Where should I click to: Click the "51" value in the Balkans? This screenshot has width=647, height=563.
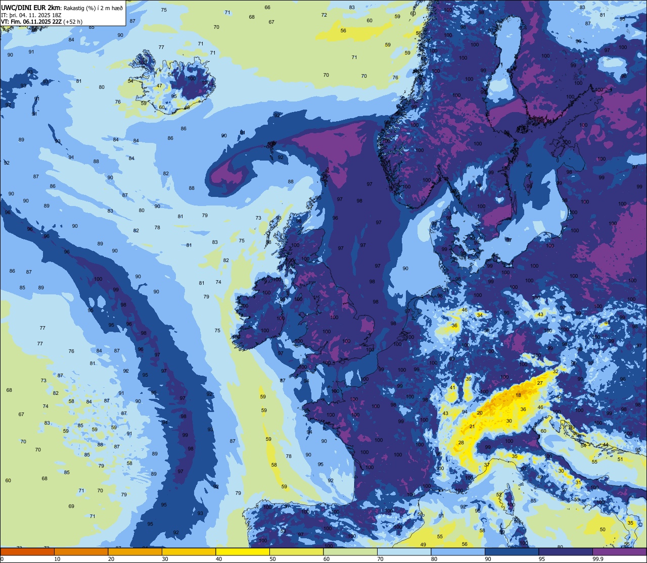pyautogui.click(x=620, y=459)
